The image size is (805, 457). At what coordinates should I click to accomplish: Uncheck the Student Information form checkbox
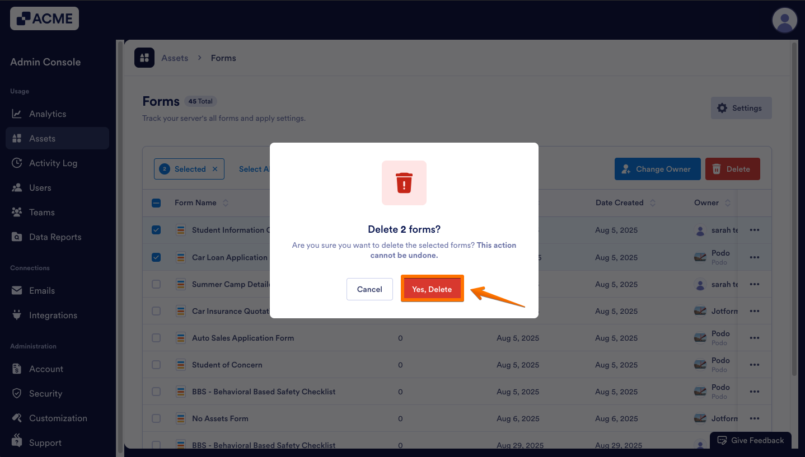[156, 230]
